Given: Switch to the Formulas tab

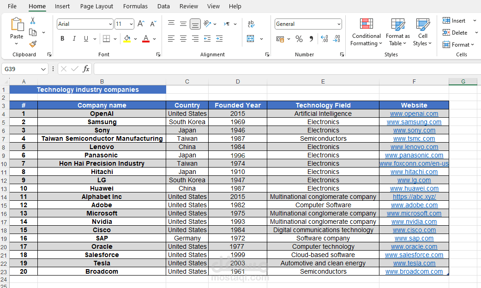Looking at the screenshot, I should point(135,6).
